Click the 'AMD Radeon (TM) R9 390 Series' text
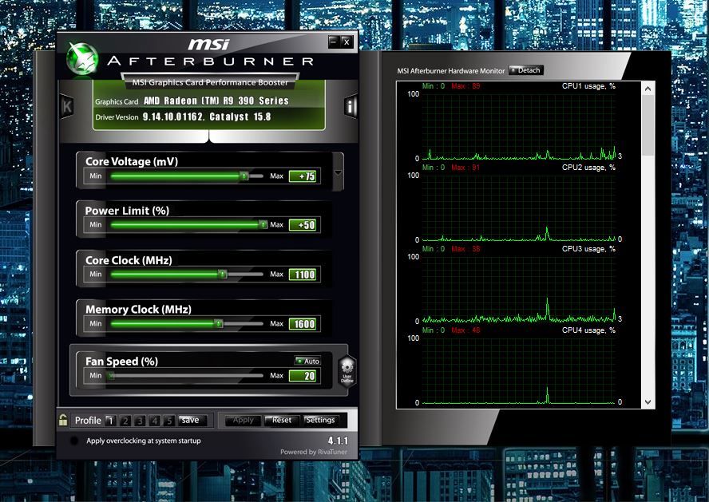The width and height of the screenshot is (709, 502). coord(216,101)
